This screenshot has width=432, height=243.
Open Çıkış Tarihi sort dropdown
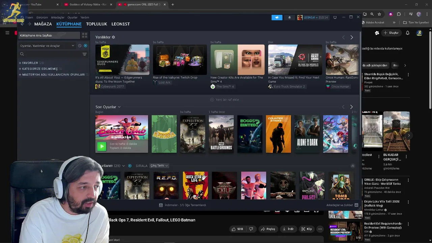tap(159, 166)
